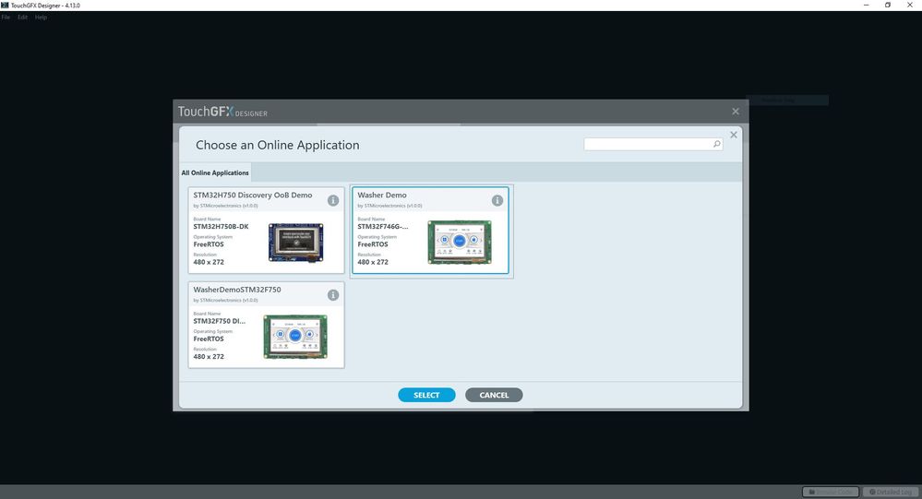The image size is (922, 499).
Task: Click FreeRTOS on the Washer Demo card
Action: [x=373, y=244]
